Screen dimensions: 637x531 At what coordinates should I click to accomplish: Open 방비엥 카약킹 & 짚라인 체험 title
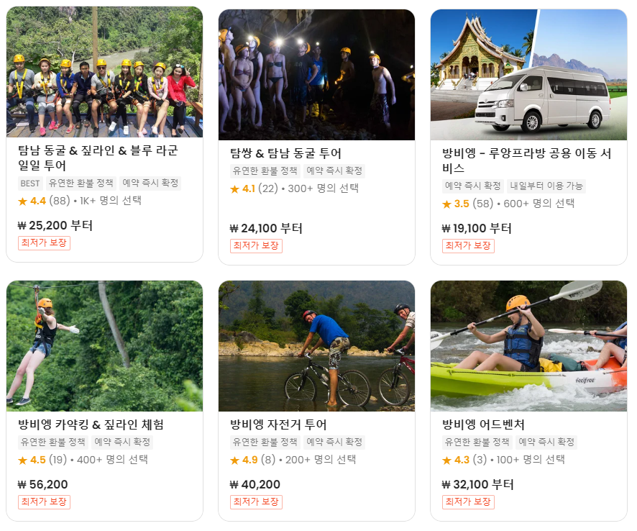[x=91, y=425]
